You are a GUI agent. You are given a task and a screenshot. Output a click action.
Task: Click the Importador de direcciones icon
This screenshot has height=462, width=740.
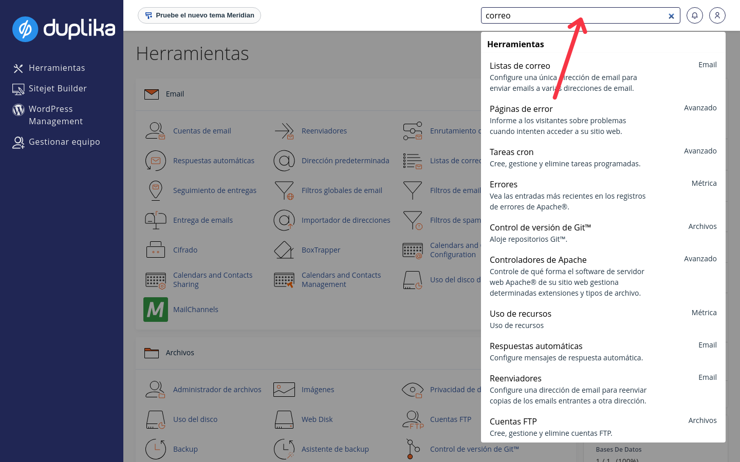[284, 220]
